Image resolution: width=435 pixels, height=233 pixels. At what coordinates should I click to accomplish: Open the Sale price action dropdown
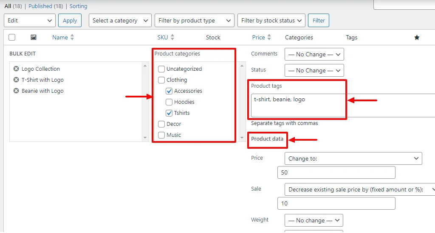pyautogui.click(x=360, y=189)
